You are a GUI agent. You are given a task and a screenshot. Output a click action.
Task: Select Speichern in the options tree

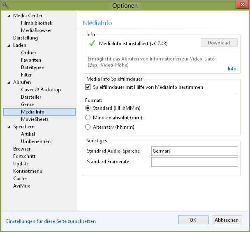(24, 127)
